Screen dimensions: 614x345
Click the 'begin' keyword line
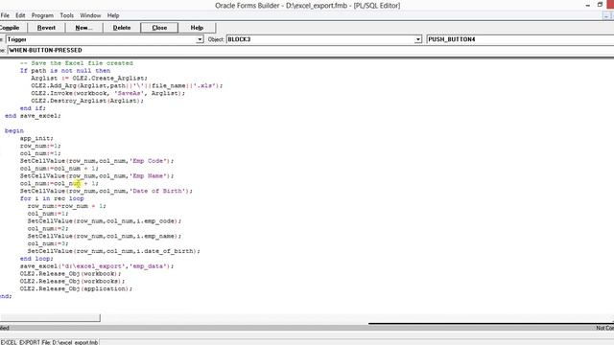tap(14, 130)
